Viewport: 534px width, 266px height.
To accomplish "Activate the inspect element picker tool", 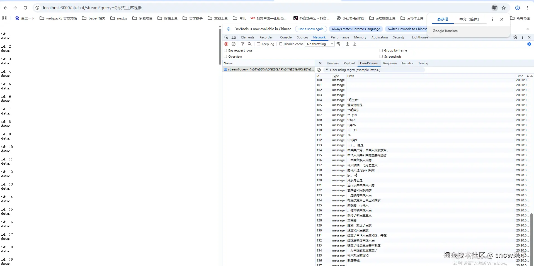I will [x=226, y=37].
